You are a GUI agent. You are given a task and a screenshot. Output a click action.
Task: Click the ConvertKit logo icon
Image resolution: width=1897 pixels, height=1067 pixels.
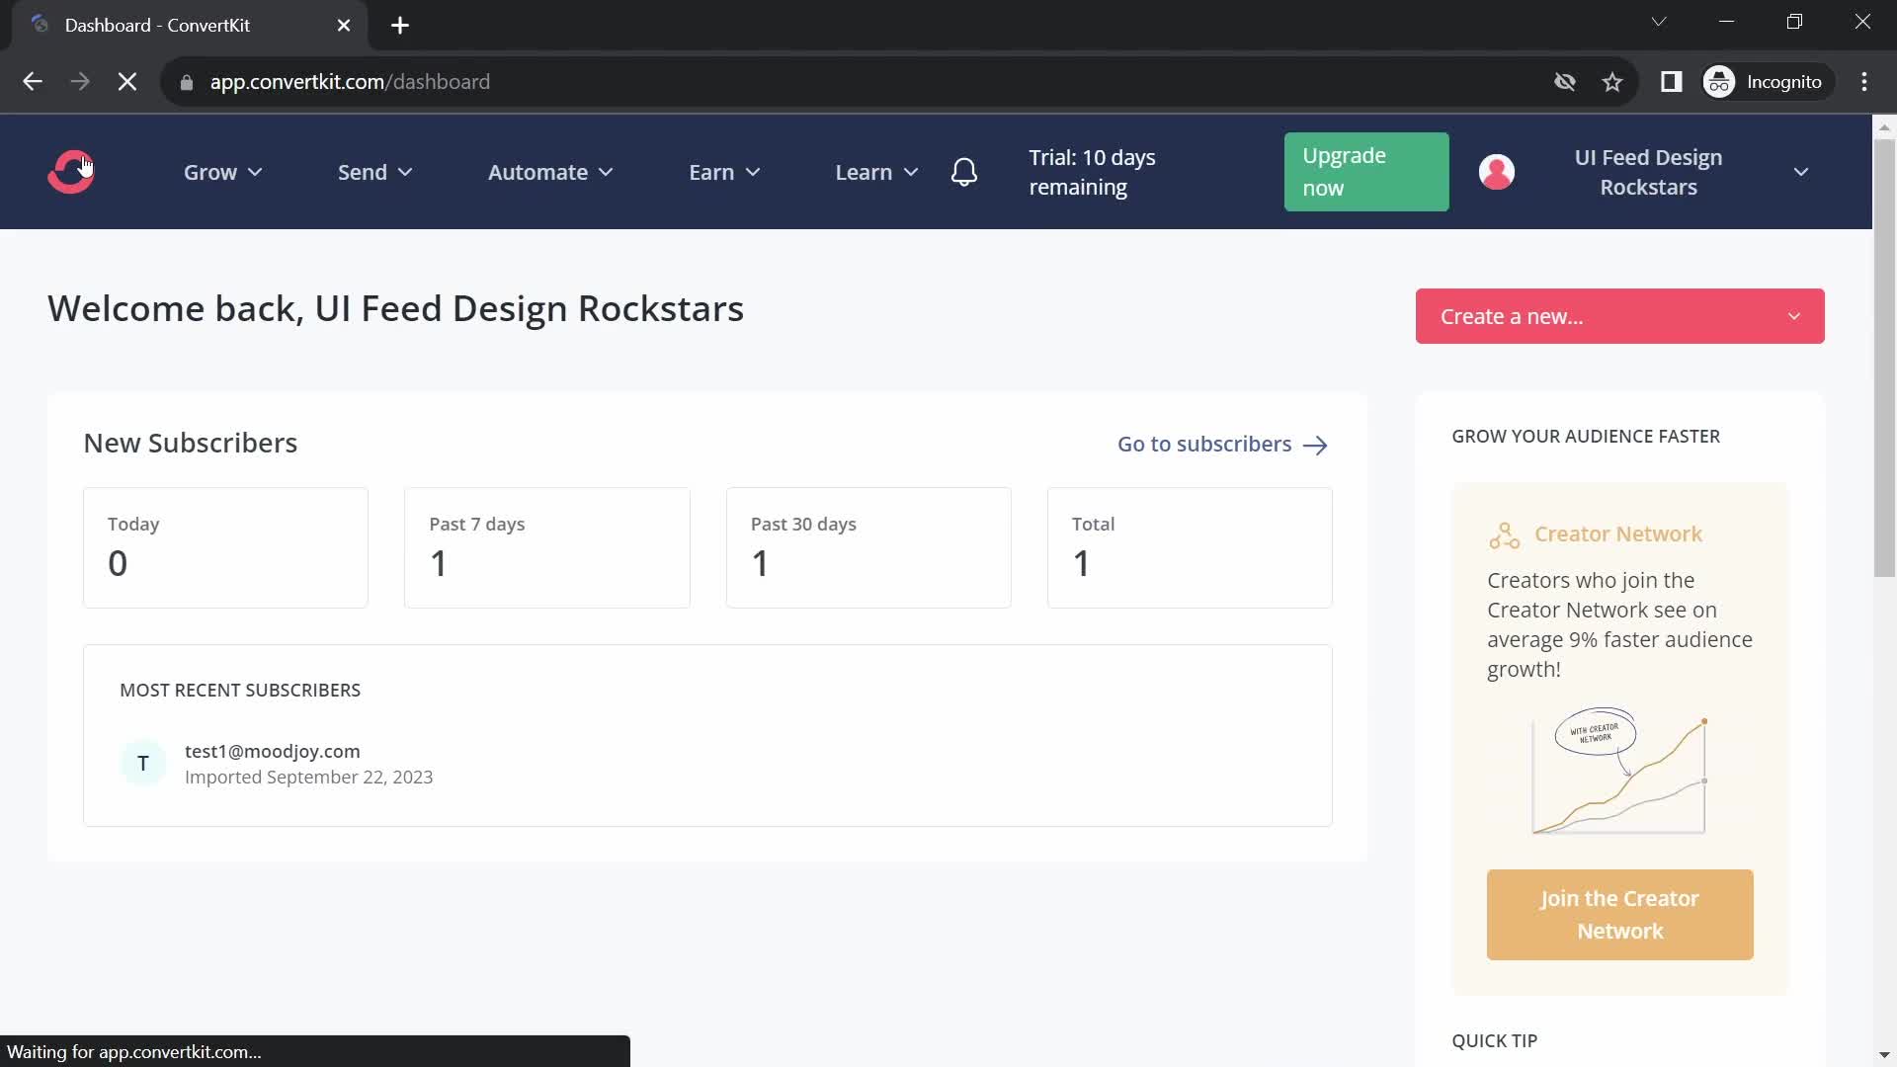(x=70, y=171)
